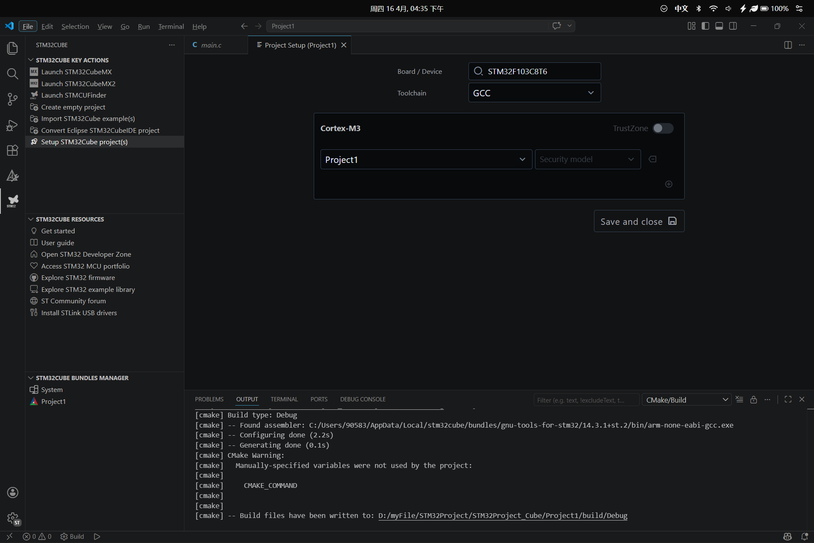This screenshot has width=814, height=543.
Task: Go back with the navigation arrow
Action: click(244, 26)
